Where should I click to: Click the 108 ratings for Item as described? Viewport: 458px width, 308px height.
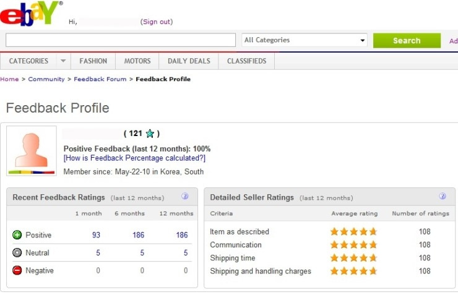click(425, 232)
